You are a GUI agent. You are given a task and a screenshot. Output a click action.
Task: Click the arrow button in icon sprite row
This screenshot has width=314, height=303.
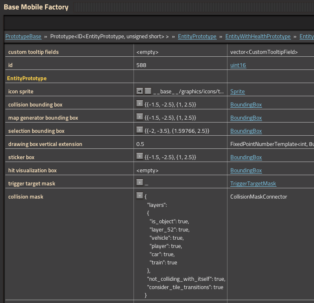[140, 91]
